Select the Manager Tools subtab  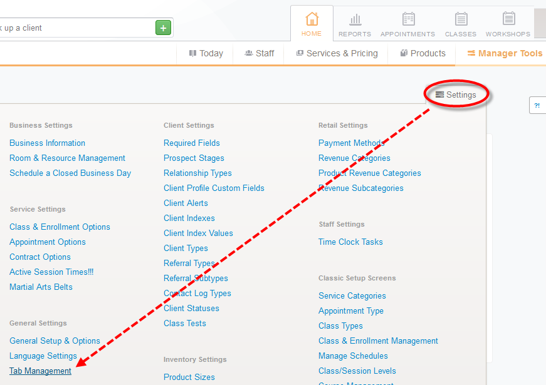(505, 53)
